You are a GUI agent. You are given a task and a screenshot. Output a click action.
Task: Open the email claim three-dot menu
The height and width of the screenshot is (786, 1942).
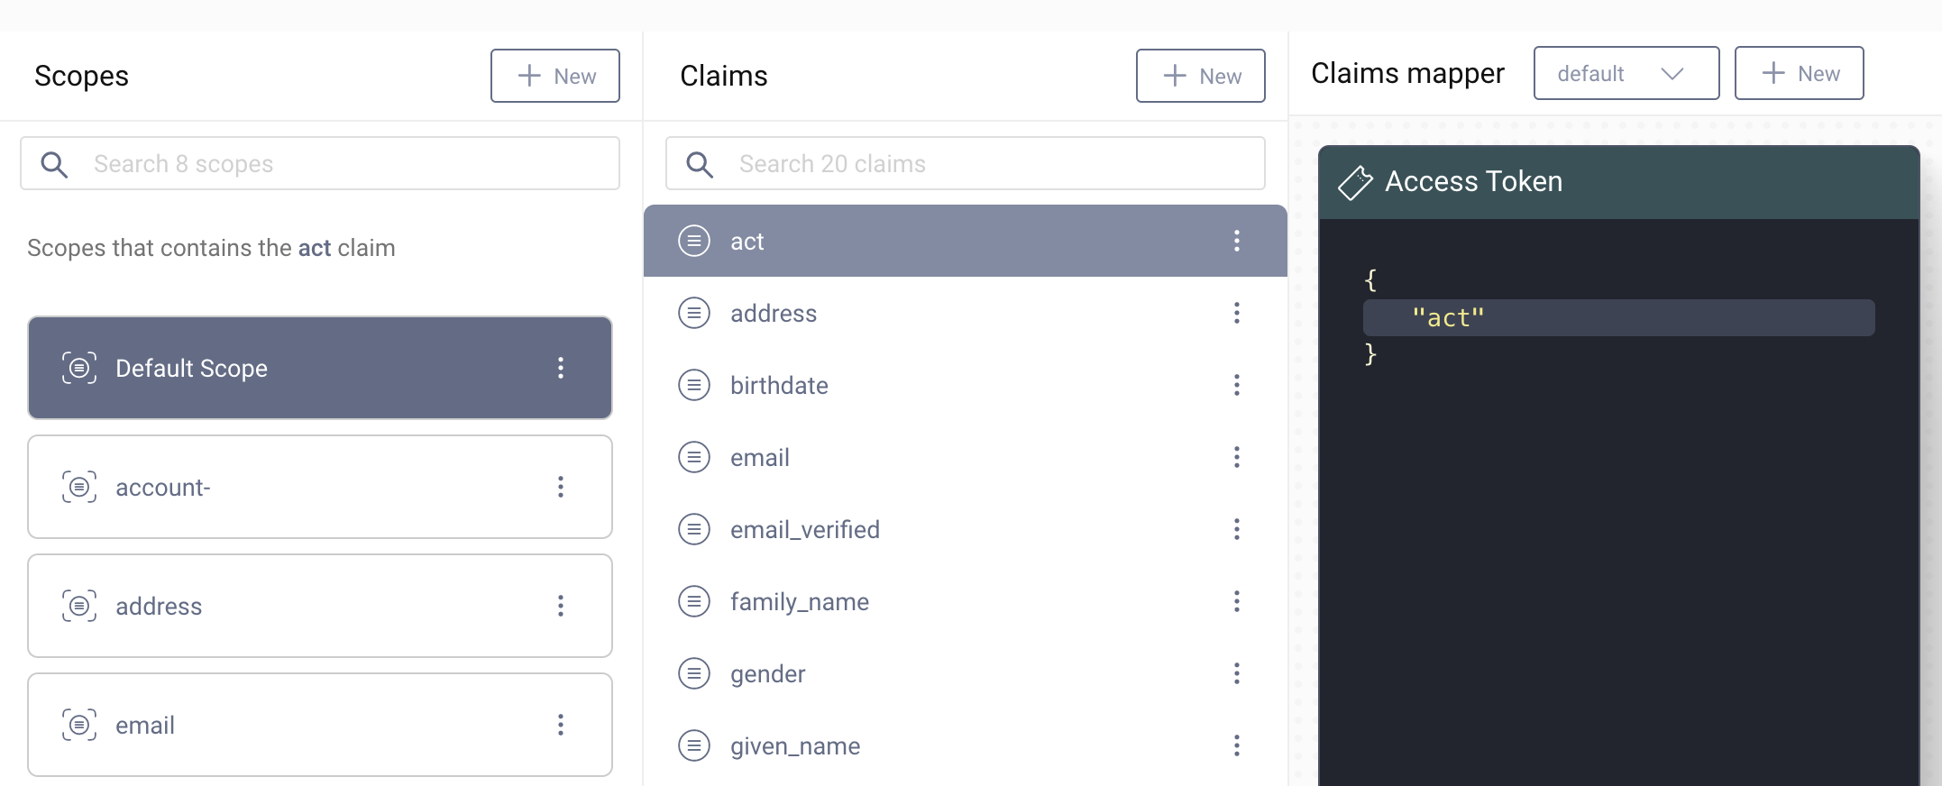[x=1237, y=457]
